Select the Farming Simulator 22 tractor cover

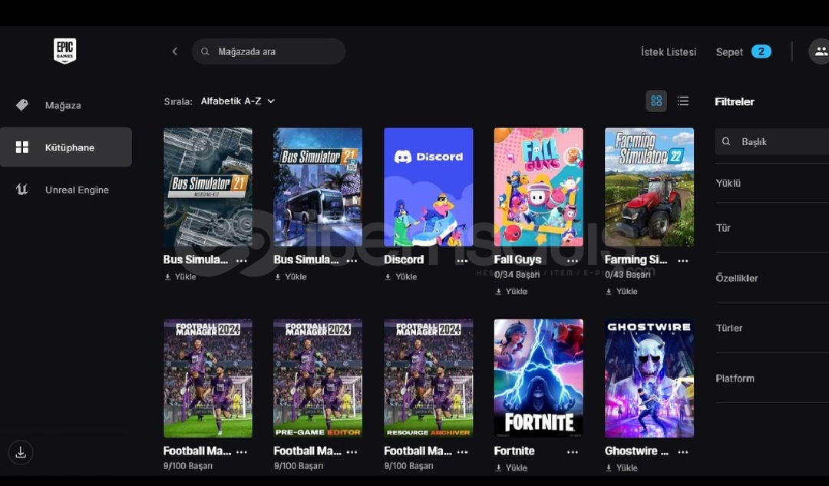point(649,187)
